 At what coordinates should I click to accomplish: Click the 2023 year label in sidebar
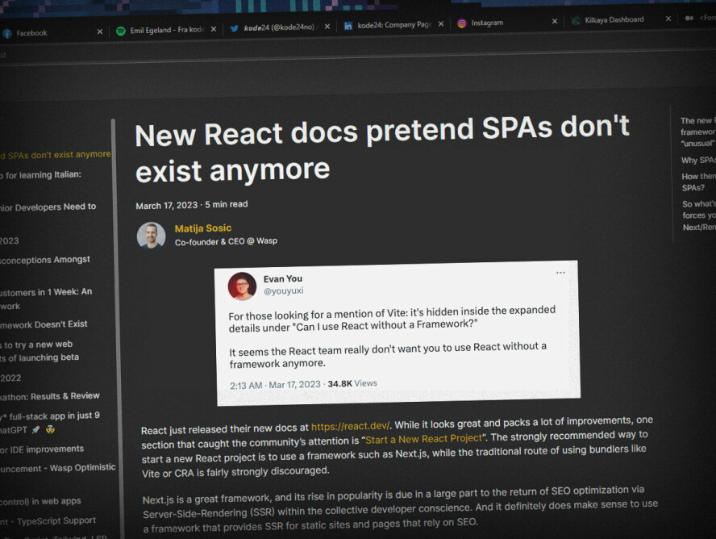click(x=10, y=240)
